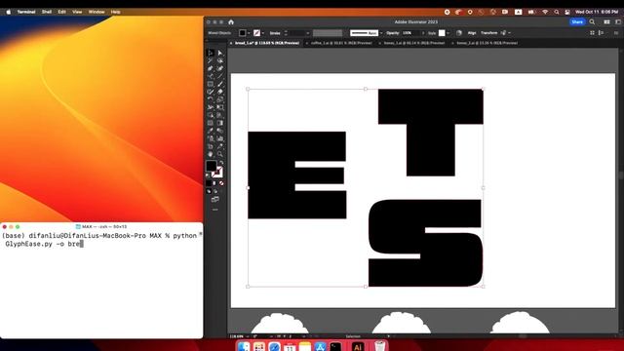Viewport: 624px width, 351px height.
Task: Click the Terminal command line area
Action: coord(101,240)
